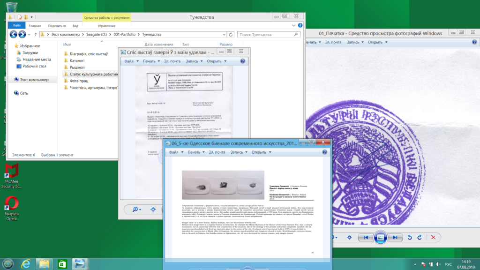Show previous photo in 01_Пячатка viewer

click(x=366, y=237)
